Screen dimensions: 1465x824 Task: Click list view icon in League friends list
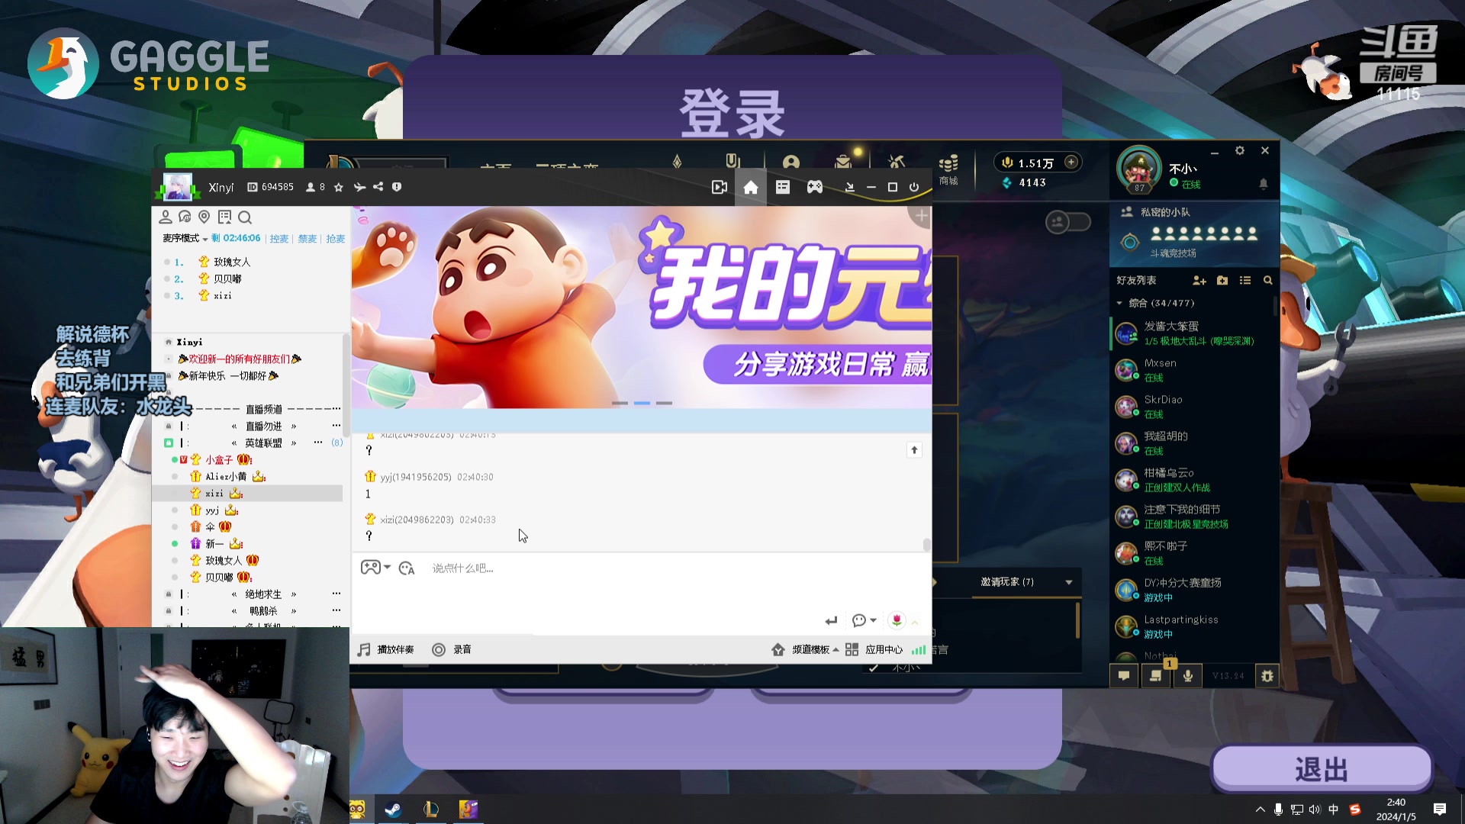1245,281
